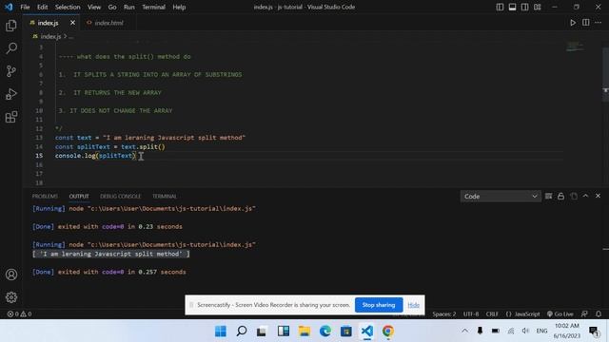Open Microsoft Edge from taskbar
Screen dimensions: 609x342
point(325,332)
